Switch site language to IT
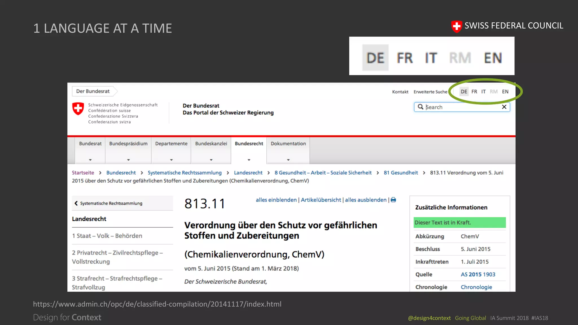Viewport: 578px width, 325px height. (x=483, y=91)
